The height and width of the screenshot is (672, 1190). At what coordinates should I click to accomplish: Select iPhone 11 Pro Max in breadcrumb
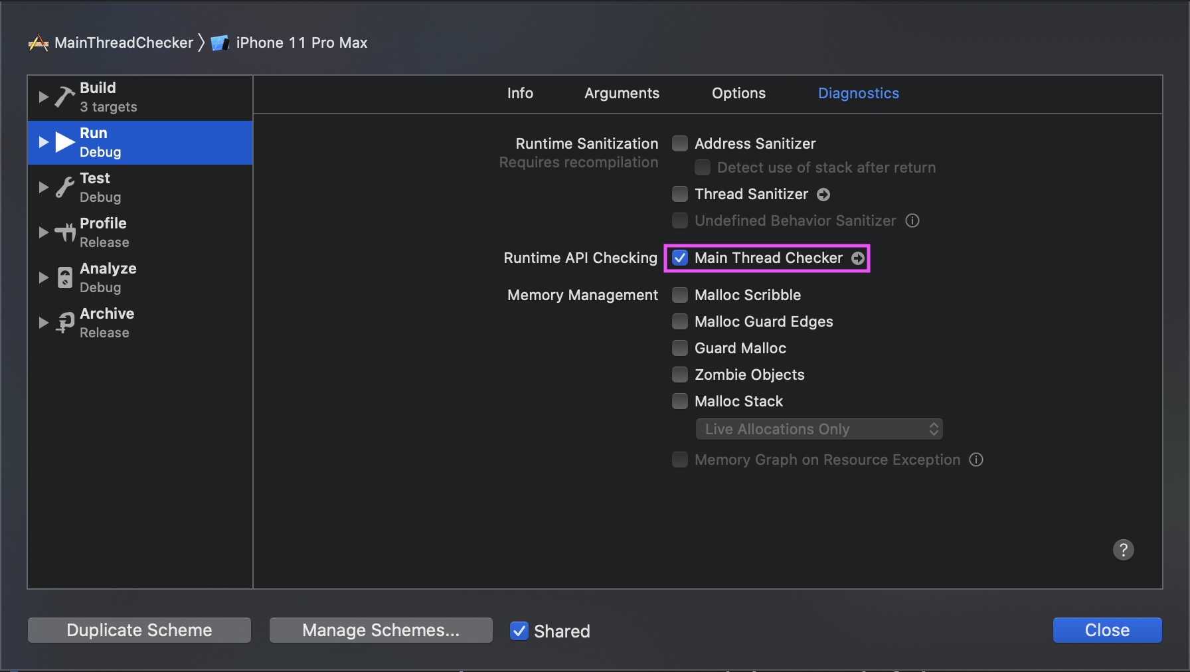(x=302, y=42)
